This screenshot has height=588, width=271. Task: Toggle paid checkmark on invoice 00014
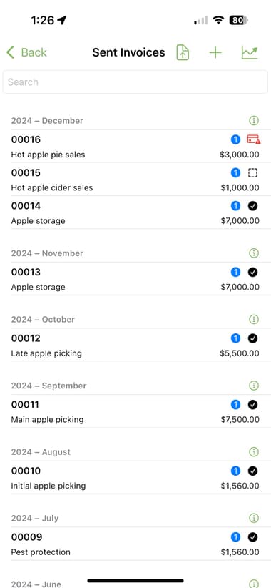point(252,206)
